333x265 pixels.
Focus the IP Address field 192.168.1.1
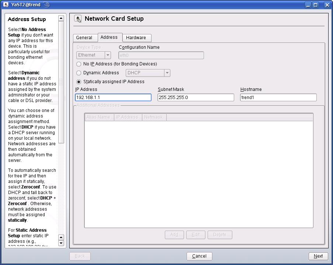pos(113,98)
